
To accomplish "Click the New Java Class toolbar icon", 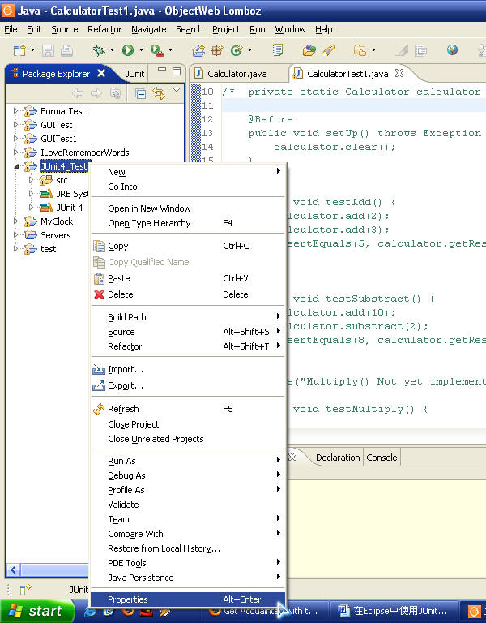I will pyautogui.click(x=237, y=50).
